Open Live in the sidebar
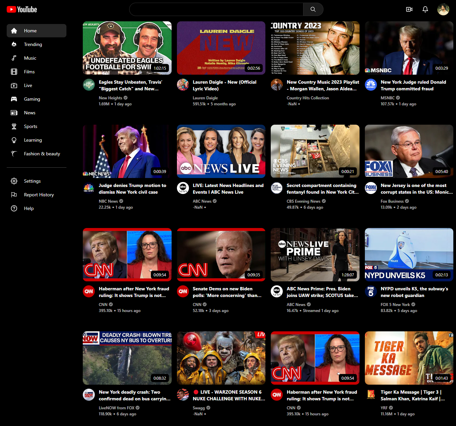The width and height of the screenshot is (456, 426). pos(36,85)
